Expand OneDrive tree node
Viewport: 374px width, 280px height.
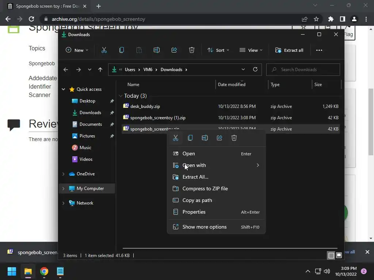point(64,174)
